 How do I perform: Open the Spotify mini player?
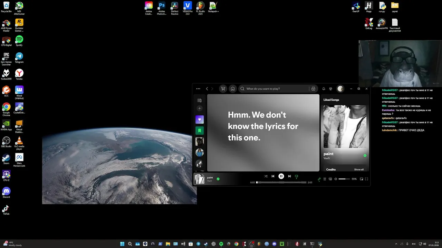(x=362, y=179)
